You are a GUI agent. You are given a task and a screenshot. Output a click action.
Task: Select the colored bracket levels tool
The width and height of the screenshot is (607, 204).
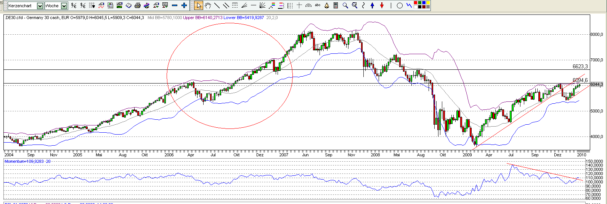pyautogui.click(x=281, y=5)
